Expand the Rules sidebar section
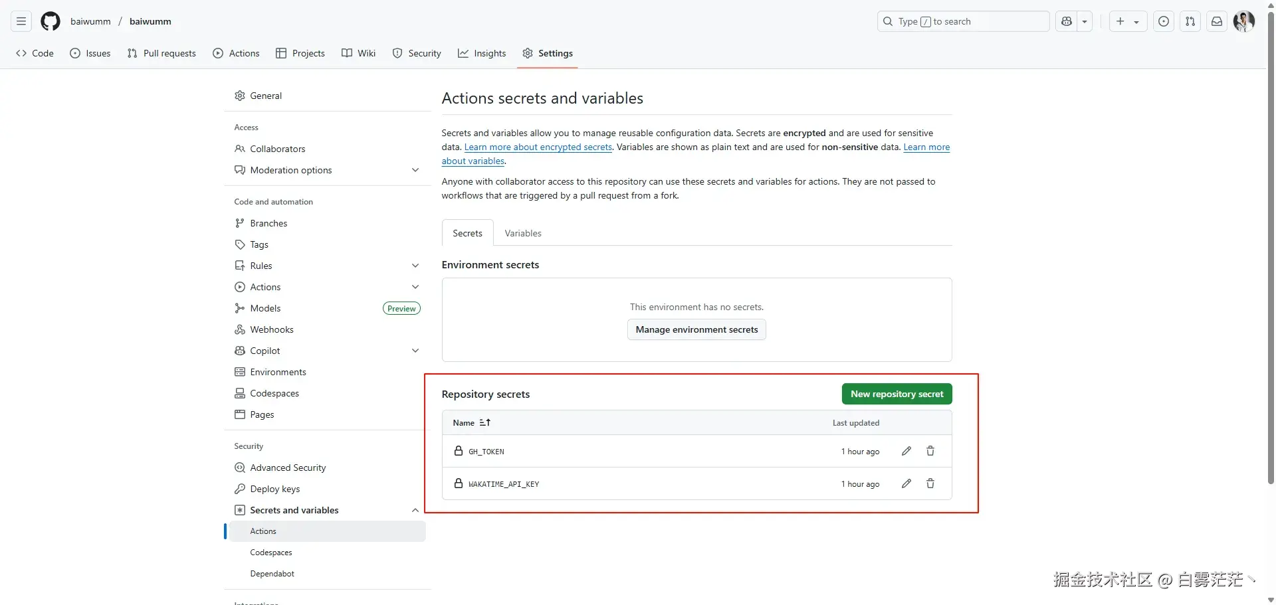This screenshot has width=1276, height=605. click(x=415, y=266)
